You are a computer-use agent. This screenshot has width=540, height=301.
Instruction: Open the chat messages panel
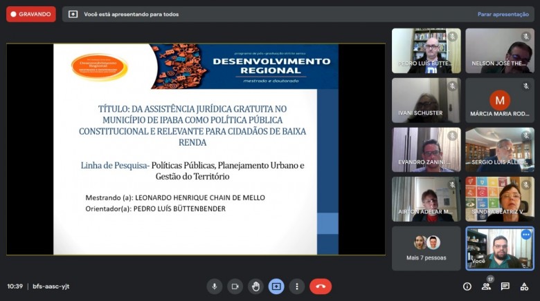[505, 287]
